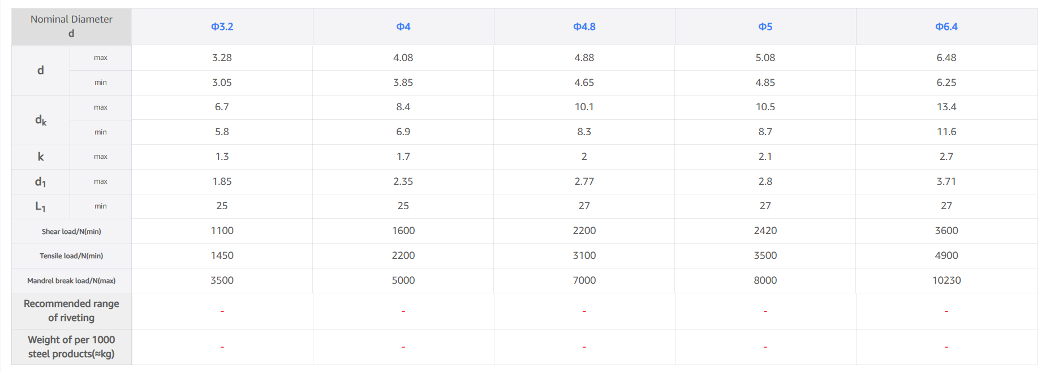Click the Tensile load/N(min) row label
The image size is (1050, 373).
pos(71,256)
